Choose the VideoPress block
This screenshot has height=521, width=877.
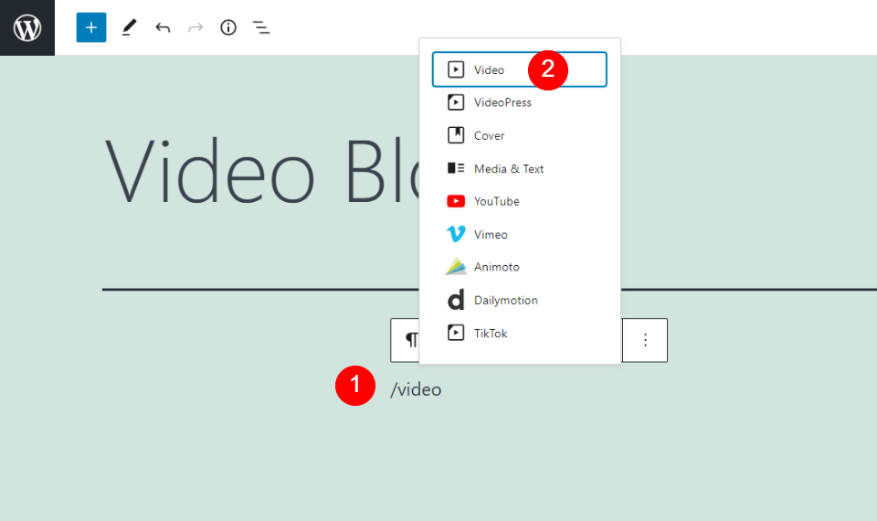pyautogui.click(x=519, y=102)
